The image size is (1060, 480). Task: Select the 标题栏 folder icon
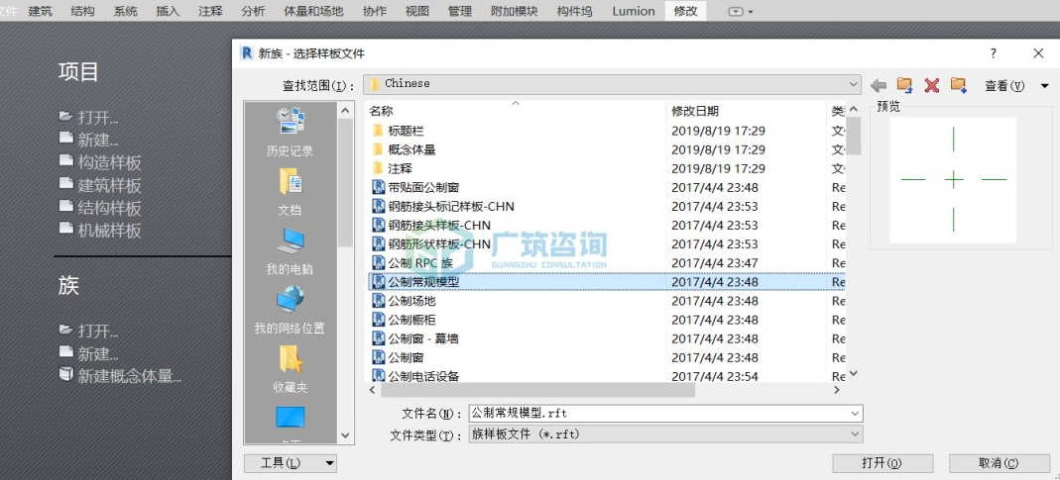tap(378, 131)
